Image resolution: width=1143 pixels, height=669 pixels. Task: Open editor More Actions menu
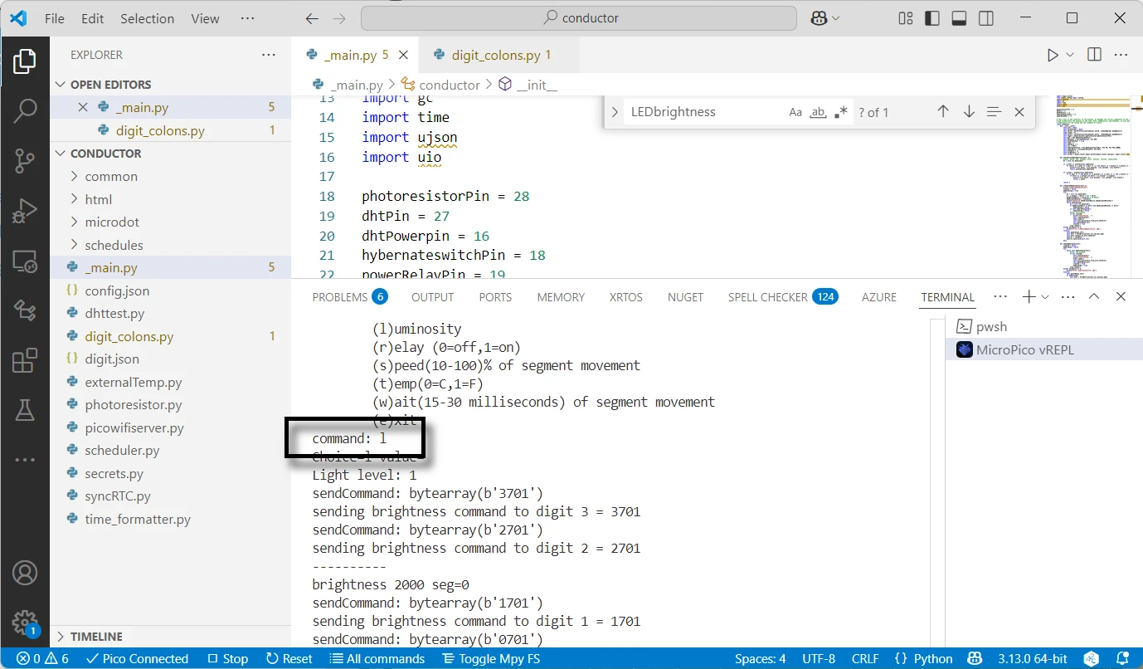pyautogui.click(x=1121, y=55)
